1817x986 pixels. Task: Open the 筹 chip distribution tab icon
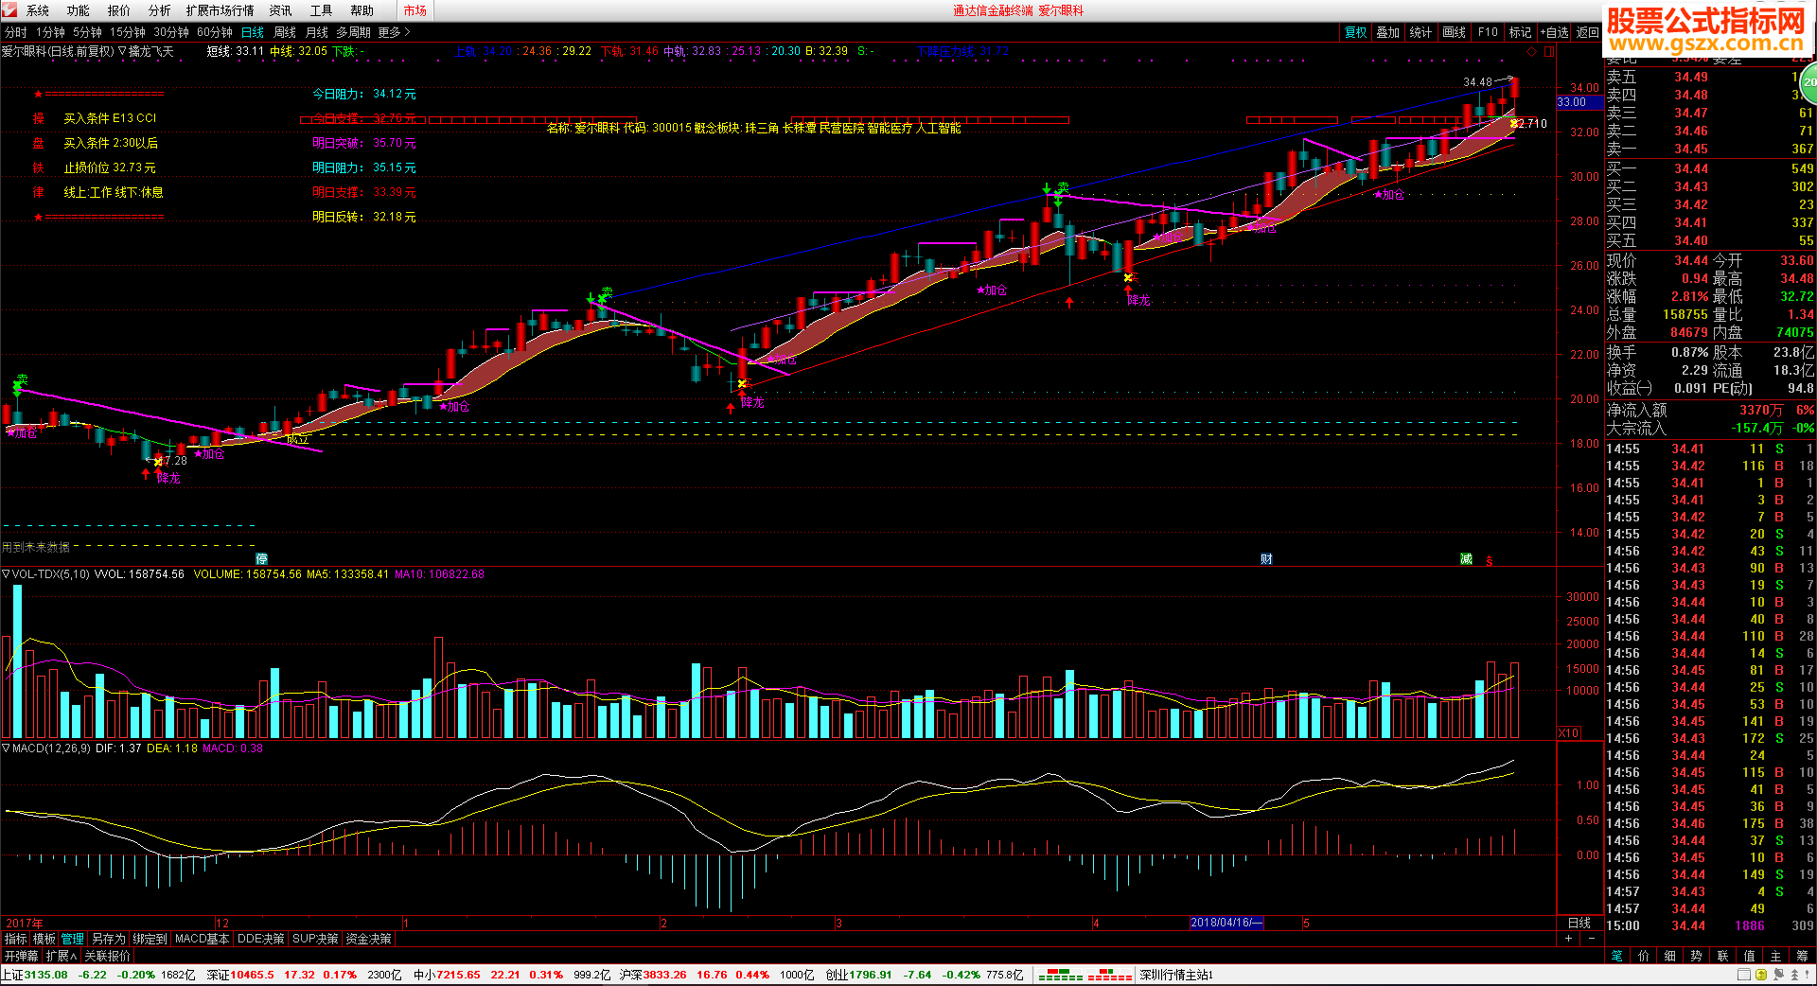pos(1802,956)
